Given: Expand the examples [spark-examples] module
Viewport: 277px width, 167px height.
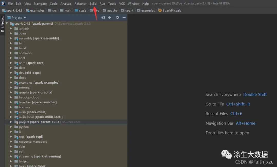Looking at the screenshot, I should (x=11, y=83).
